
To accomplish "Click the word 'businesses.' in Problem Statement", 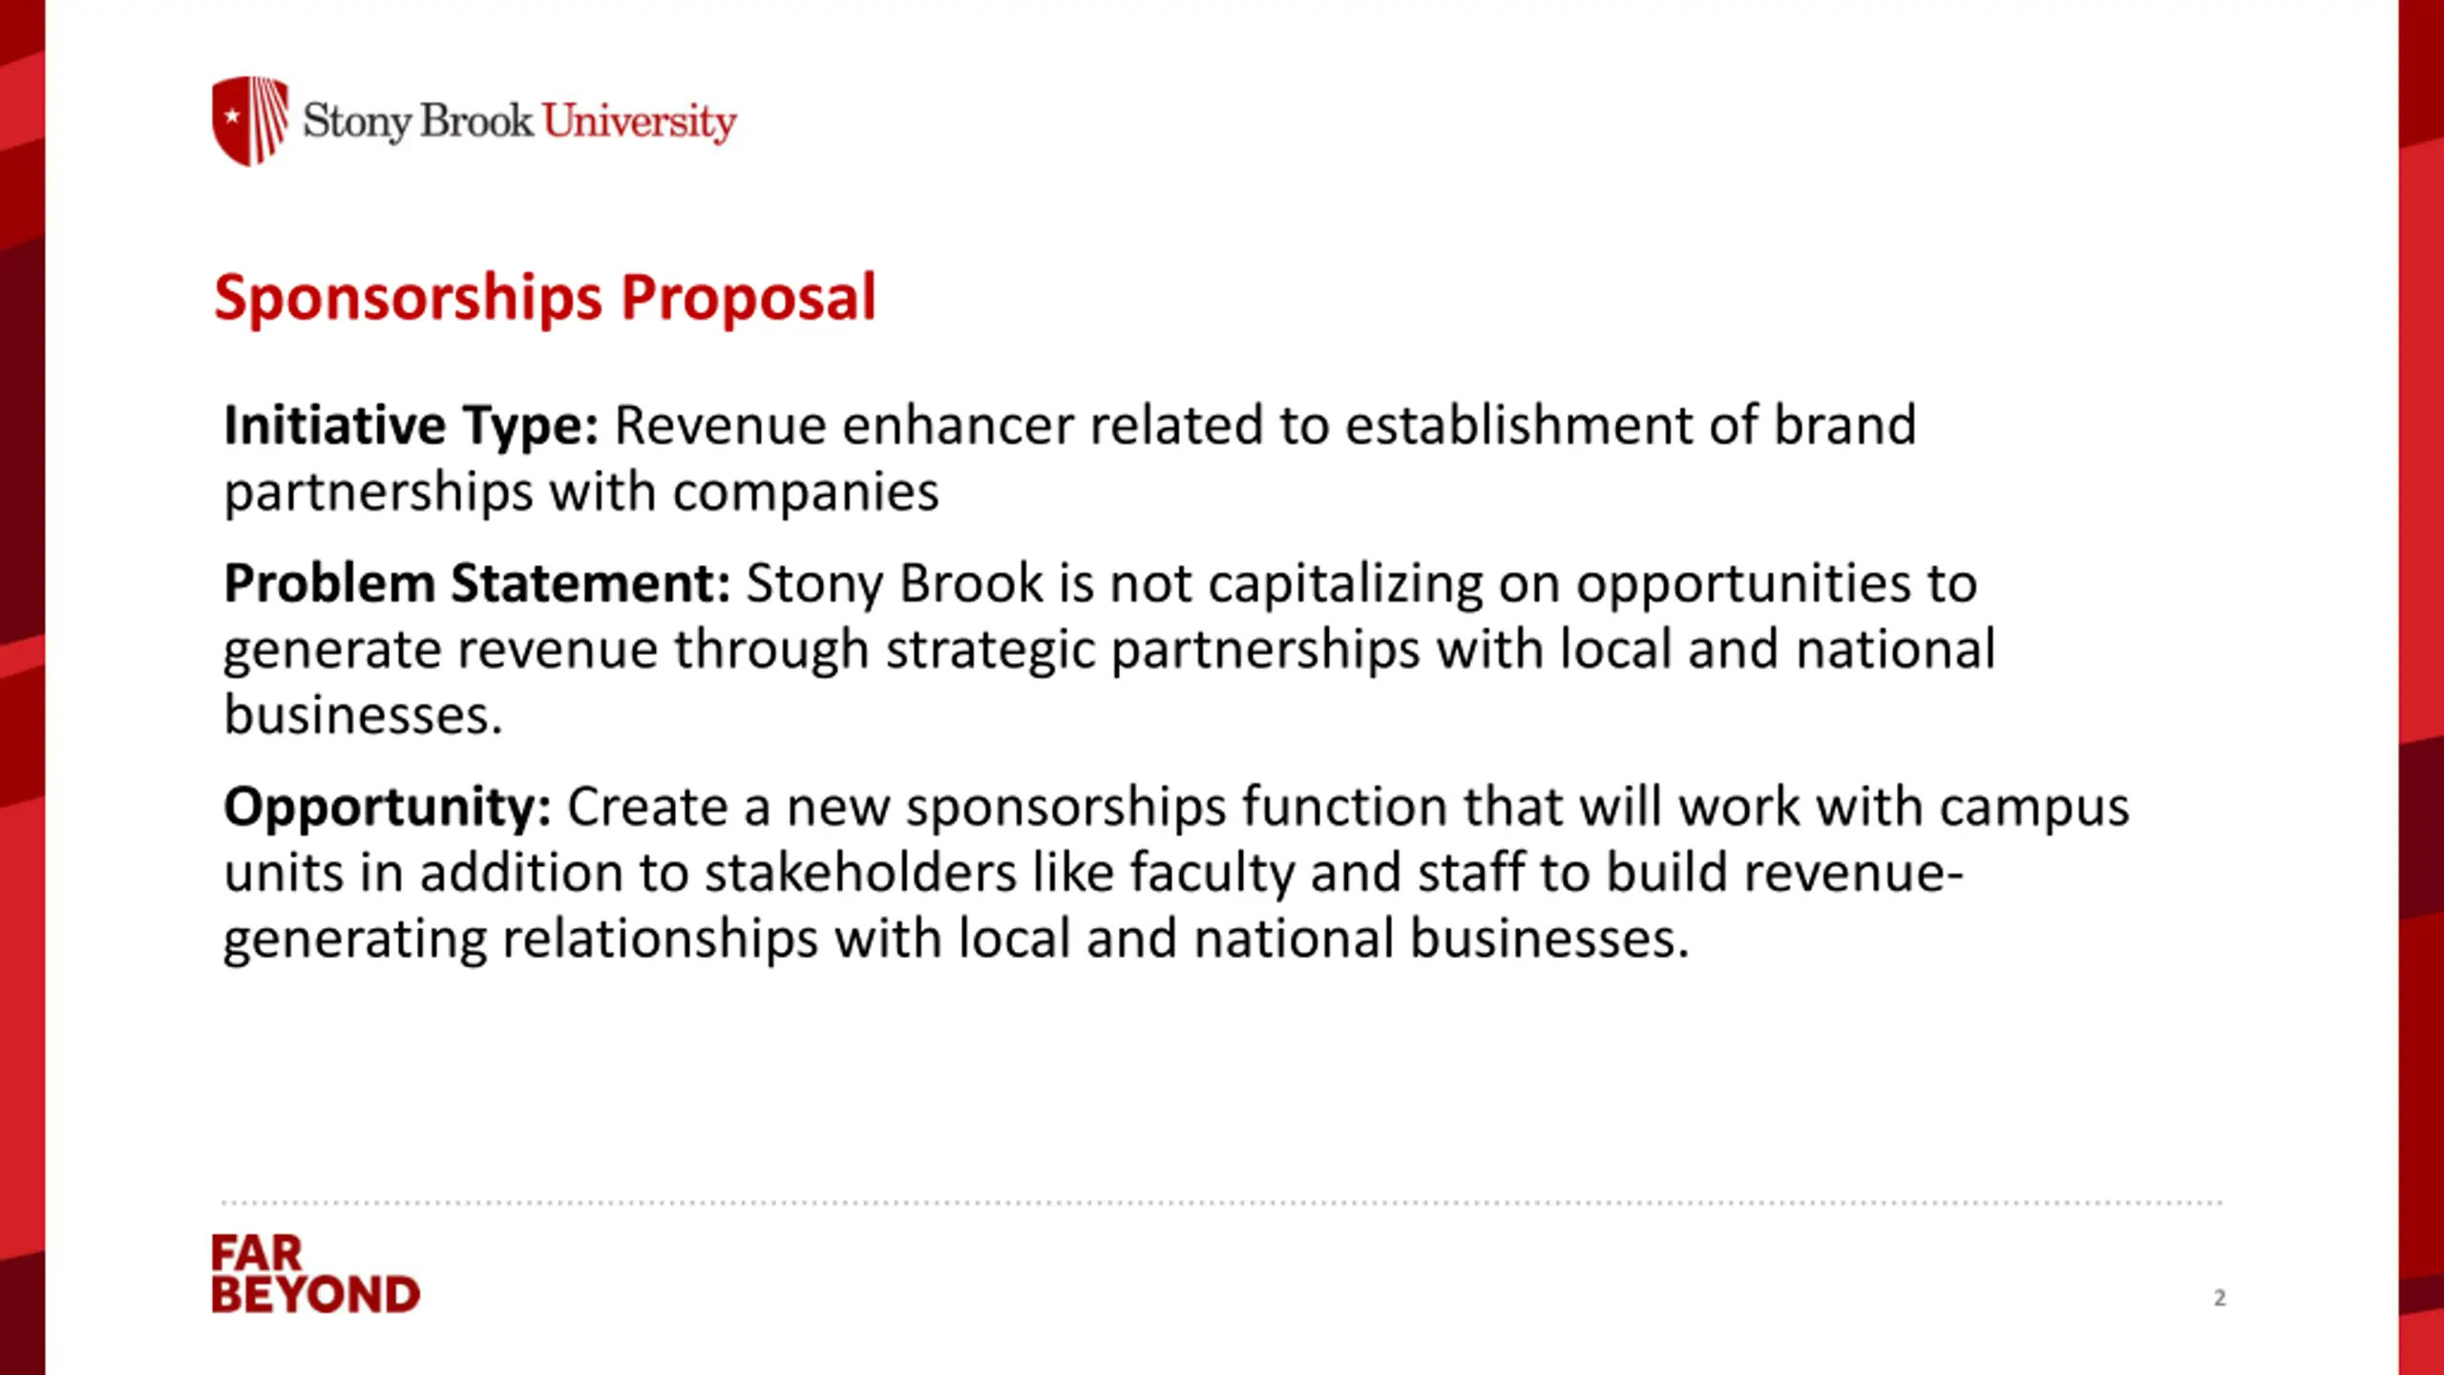I will point(363,715).
